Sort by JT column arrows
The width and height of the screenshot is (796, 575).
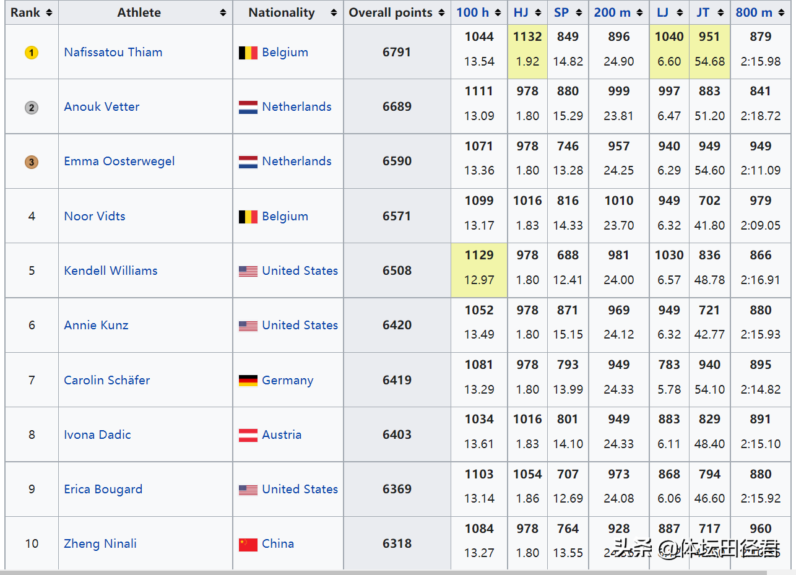(x=721, y=12)
